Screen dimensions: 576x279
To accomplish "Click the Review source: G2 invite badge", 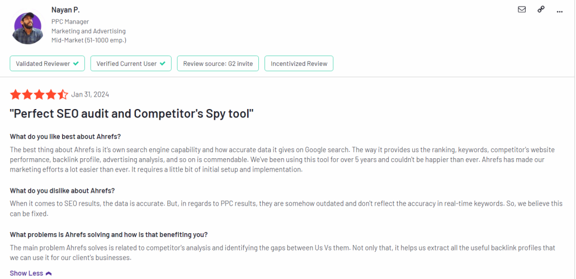I will pos(218,64).
